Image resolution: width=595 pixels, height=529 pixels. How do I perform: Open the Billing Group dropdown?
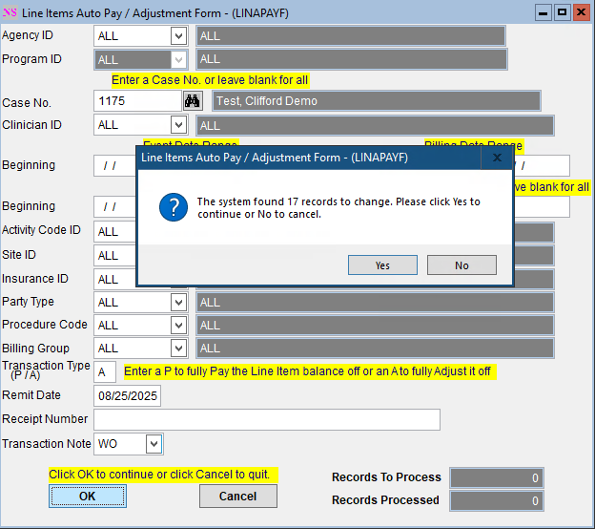[178, 349]
